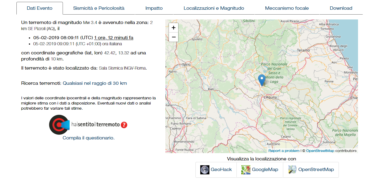The width and height of the screenshot is (372, 185).
Task: Select Italian time '05-02-2019 09:09:11' line
Action: tap(78, 44)
